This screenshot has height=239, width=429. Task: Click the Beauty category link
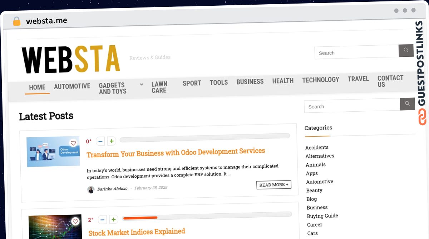314,190
